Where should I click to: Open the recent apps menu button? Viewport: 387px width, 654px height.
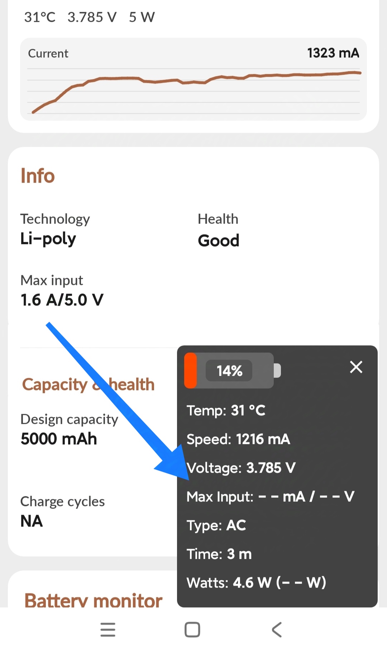(x=108, y=630)
